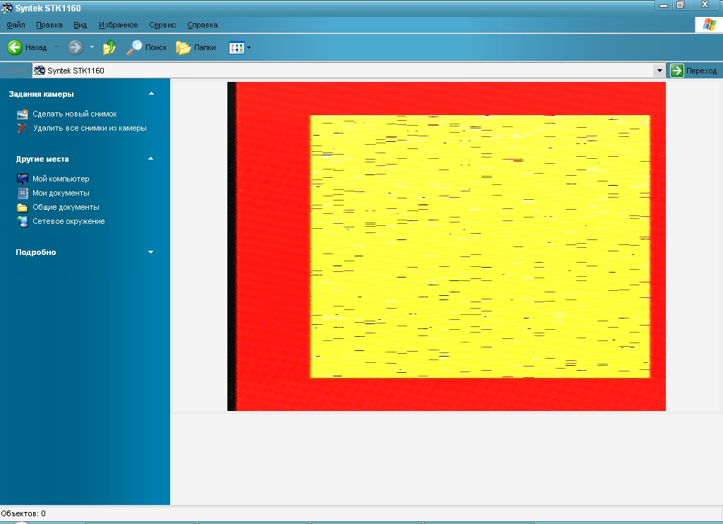Open the Файл menu
Screen dimensions: 723x524
click(16, 25)
